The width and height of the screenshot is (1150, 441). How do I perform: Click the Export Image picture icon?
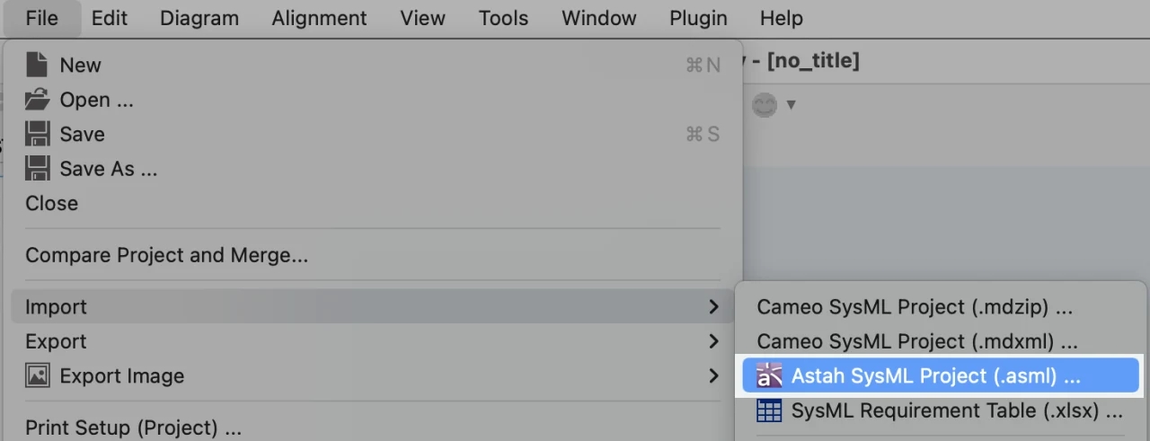coord(37,375)
